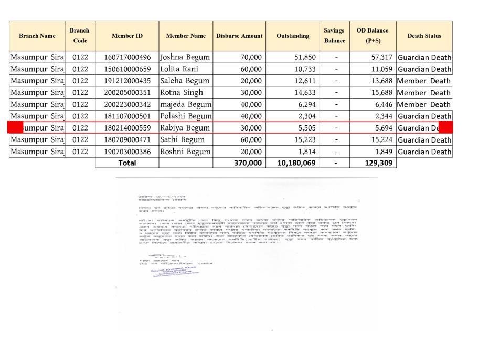
Task: Select the name Sathi Begum
Action: [x=182, y=139]
